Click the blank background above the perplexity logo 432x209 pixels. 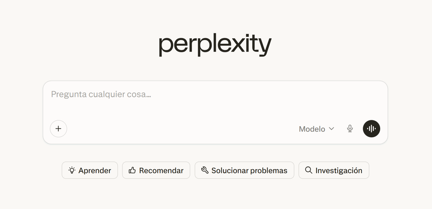pos(215,15)
